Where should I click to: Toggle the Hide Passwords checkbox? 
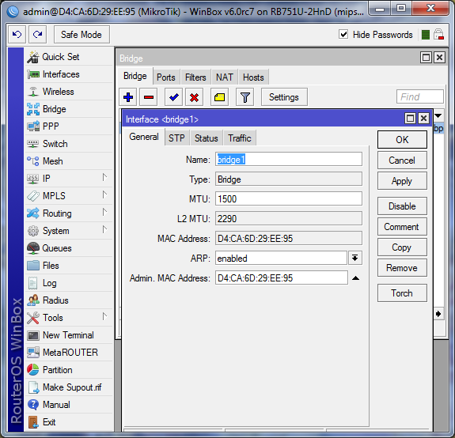pos(343,35)
